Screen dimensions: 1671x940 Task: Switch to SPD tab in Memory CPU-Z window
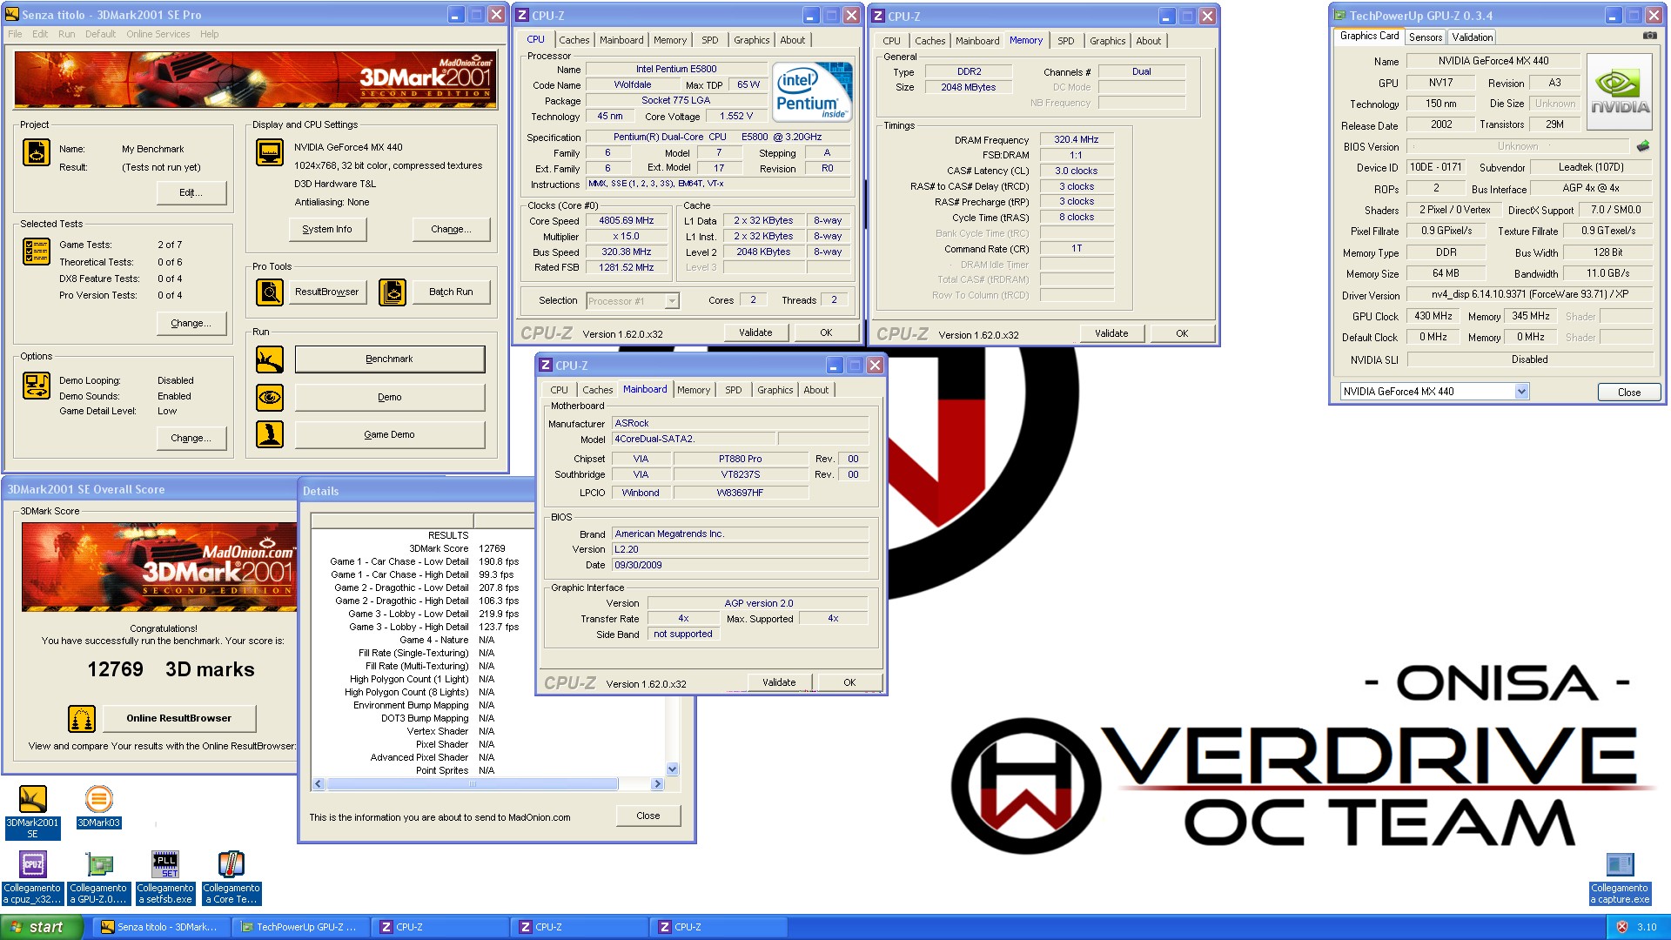pyautogui.click(x=1065, y=41)
